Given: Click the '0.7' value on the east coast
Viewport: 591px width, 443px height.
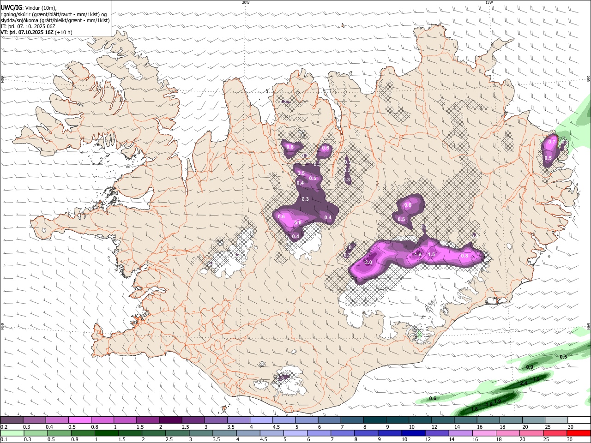Looking at the screenshot, I should click(x=551, y=142).
